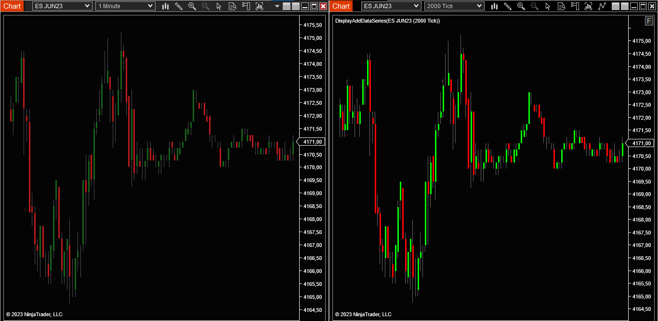Minimize the 2000 Tick chart window
The width and height of the screenshot is (658, 321).
point(634,6)
